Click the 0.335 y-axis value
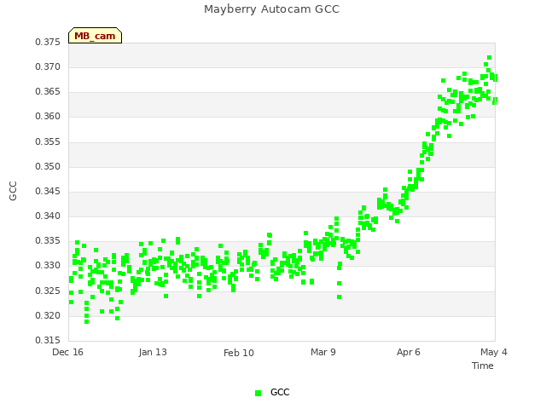 point(48,240)
